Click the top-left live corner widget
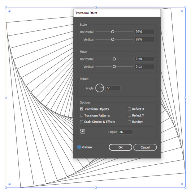The width and height of the screenshot is (195, 194). (9, 11)
